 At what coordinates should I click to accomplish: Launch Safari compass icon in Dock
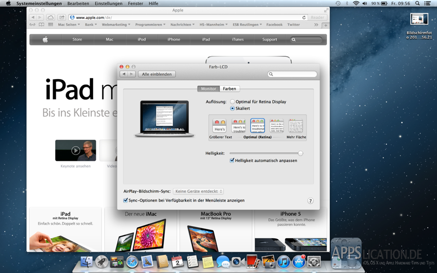click(x=132, y=262)
